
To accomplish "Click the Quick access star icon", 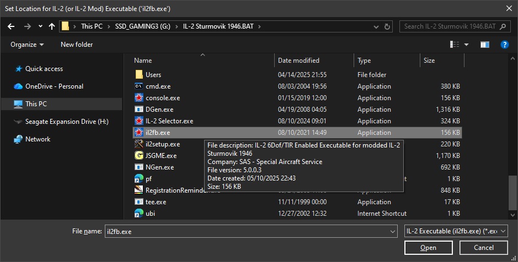I will [x=19, y=69].
